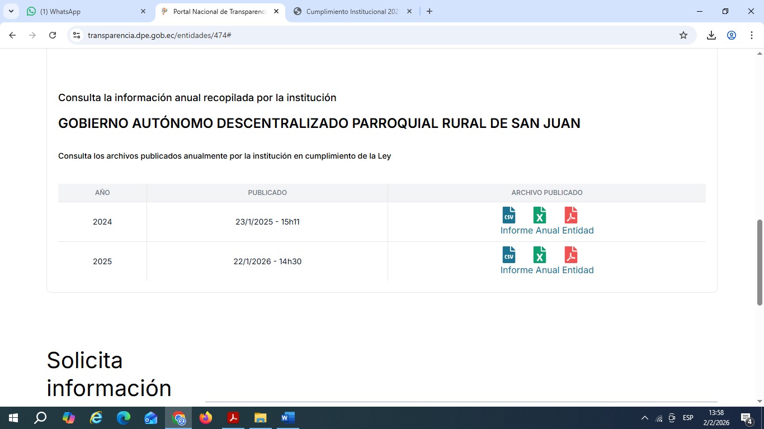This screenshot has width=764, height=429.
Task: Open the 2024 PDF report icon
Action: (x=570, y=215)
